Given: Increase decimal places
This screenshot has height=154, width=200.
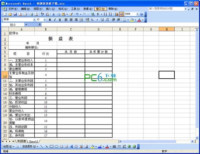Looking at the screenshot, I should [102, 20].
